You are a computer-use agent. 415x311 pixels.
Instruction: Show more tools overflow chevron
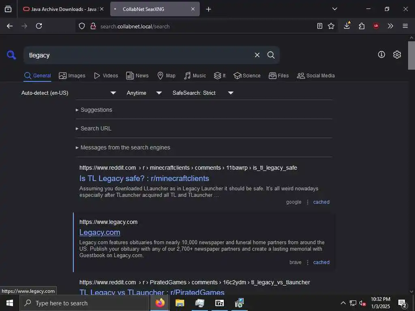click(390, 26)
